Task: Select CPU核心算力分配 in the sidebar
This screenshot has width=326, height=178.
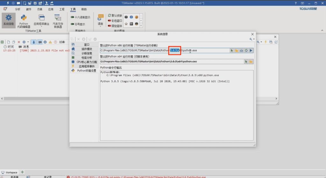Action: 87,62
